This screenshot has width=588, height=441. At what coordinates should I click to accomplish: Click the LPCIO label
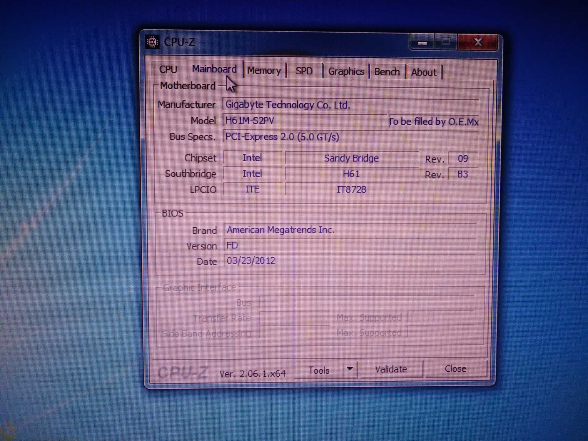coord(203,190)
